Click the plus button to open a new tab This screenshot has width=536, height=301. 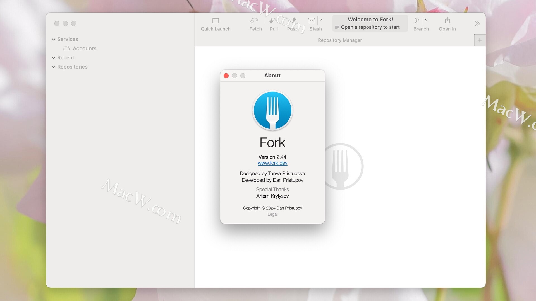pyautogui.click(x=480, y=40)
